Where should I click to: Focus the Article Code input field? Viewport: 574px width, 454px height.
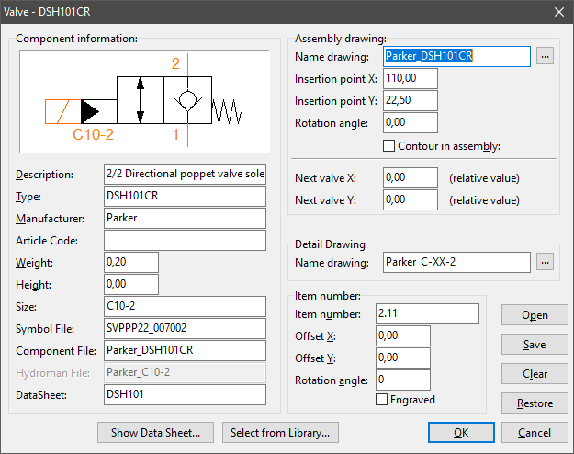tap(185, 241)
